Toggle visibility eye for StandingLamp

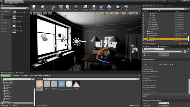143,30
